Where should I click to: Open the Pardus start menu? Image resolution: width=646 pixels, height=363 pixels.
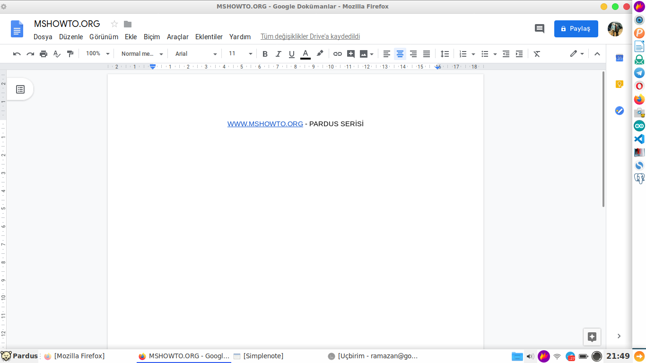click(19, 356)
